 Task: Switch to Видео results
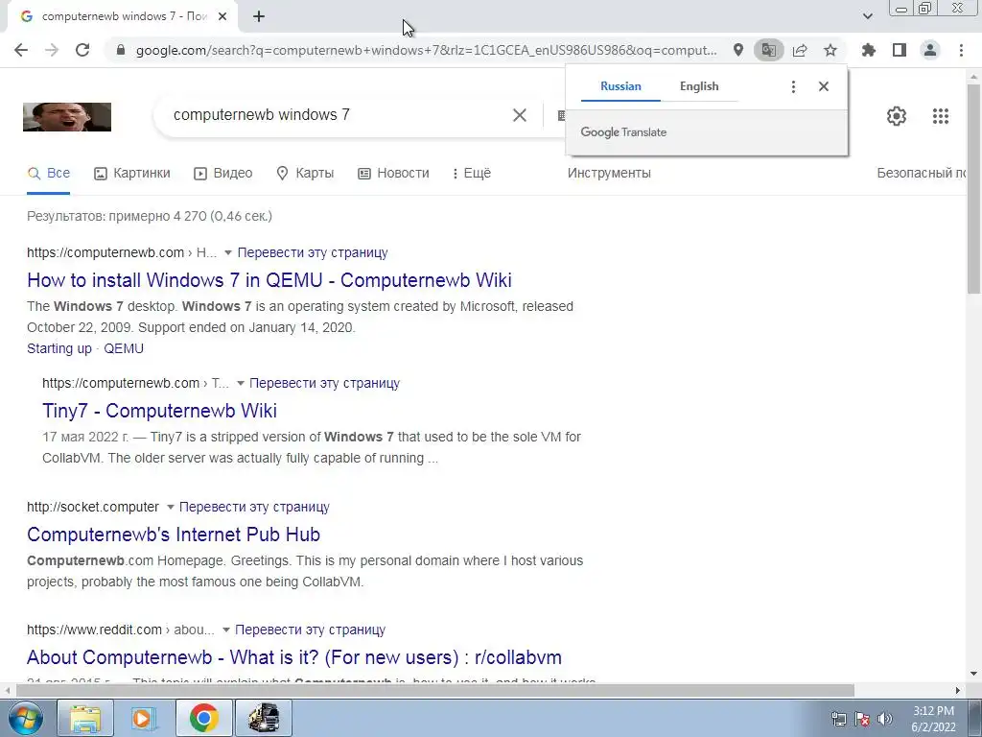[222, 174]
